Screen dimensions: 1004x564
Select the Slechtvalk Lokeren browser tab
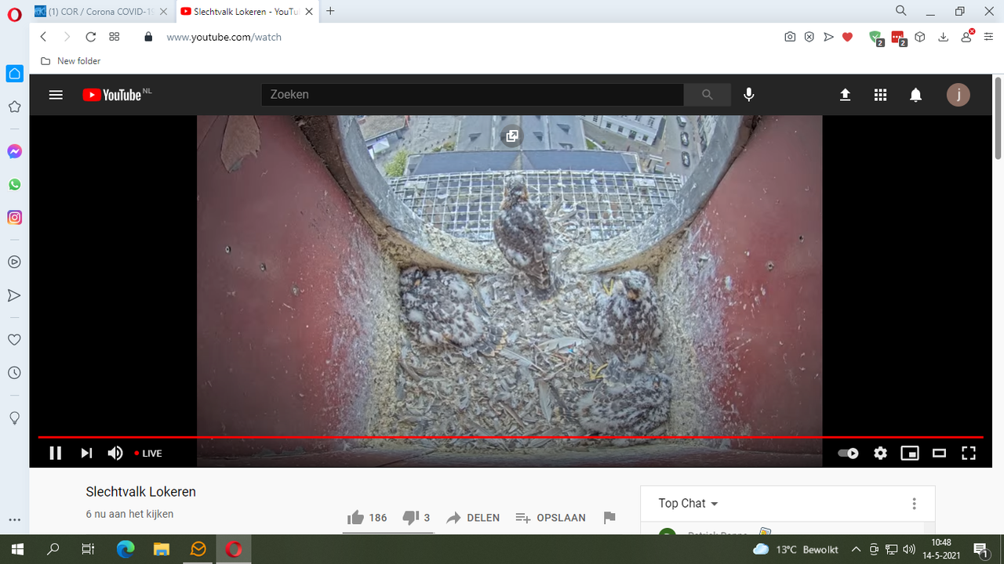[246, 11]
